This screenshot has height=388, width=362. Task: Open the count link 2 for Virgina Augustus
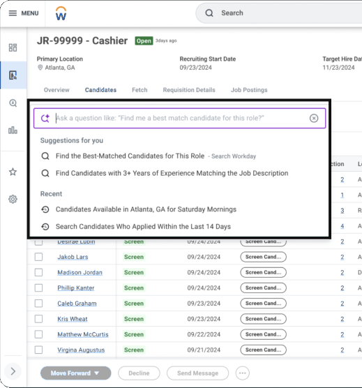342,350
